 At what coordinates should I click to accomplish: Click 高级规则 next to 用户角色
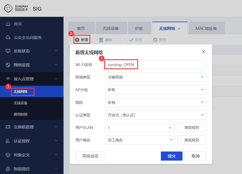[192, 140]
